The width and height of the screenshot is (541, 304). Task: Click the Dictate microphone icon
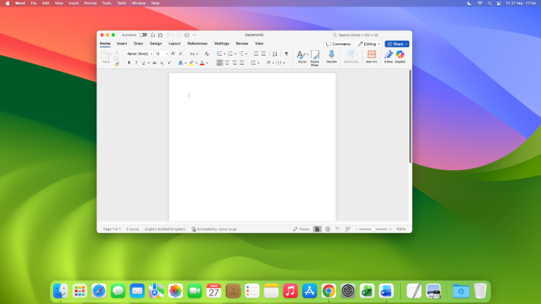[331, 54]
